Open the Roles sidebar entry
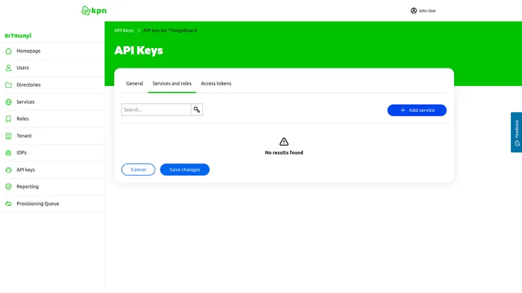This screenshot has height=293, width=522. [x=52, y=119]
